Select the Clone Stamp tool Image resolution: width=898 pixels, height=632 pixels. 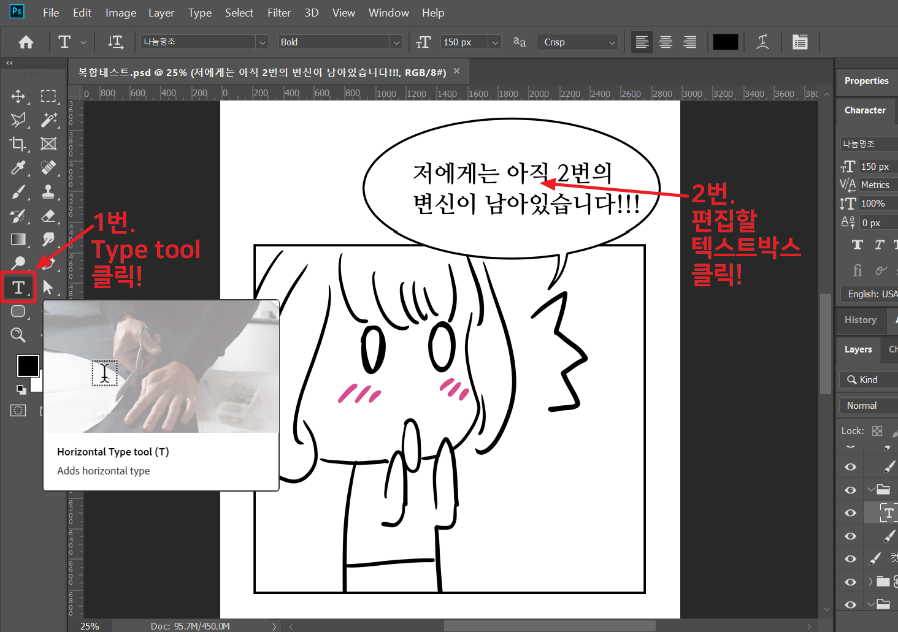coord(49,191)
